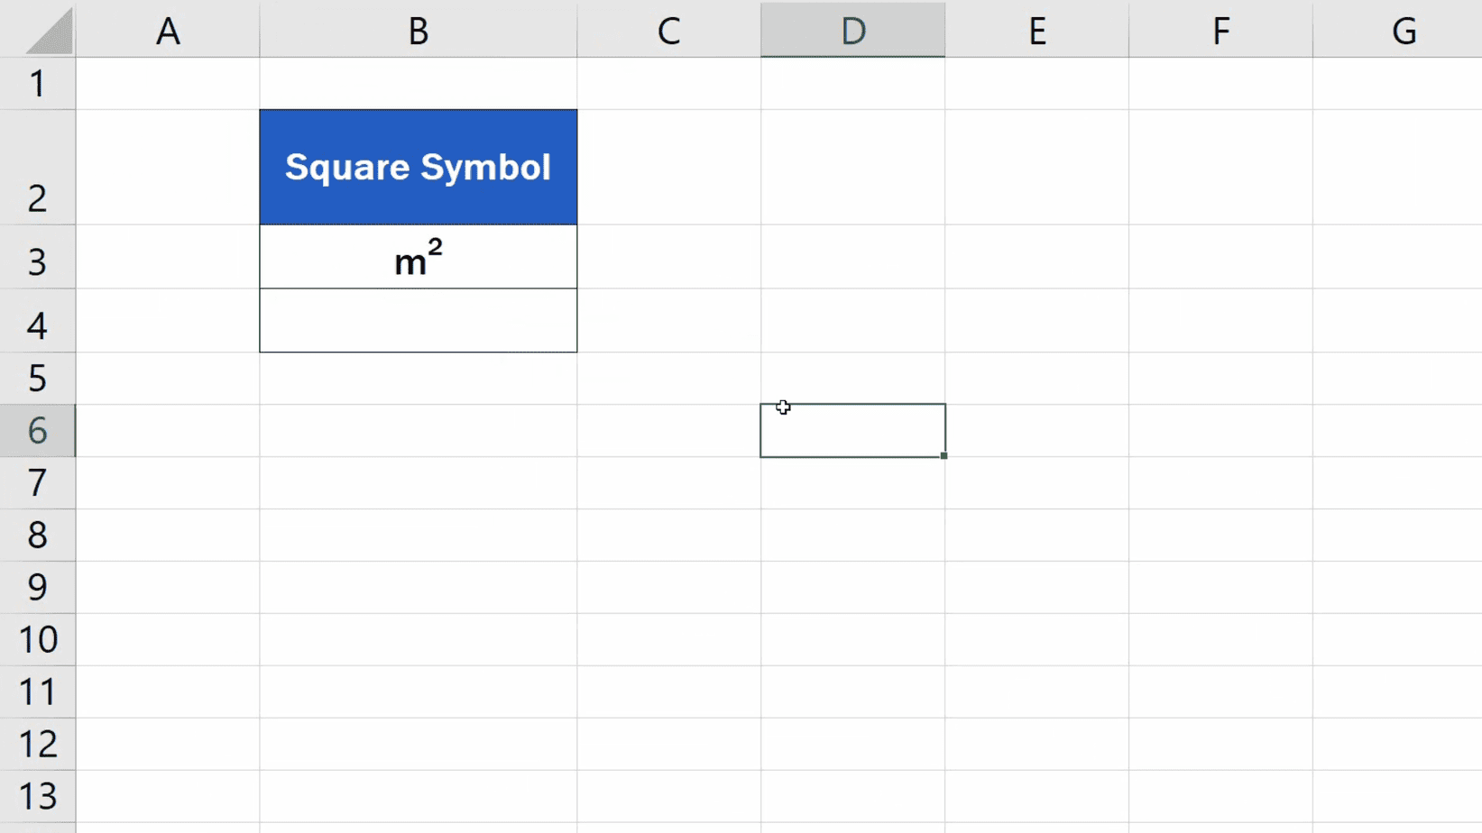Select the cell containing m²
The image size is (1482, 833).
point(418,257)
